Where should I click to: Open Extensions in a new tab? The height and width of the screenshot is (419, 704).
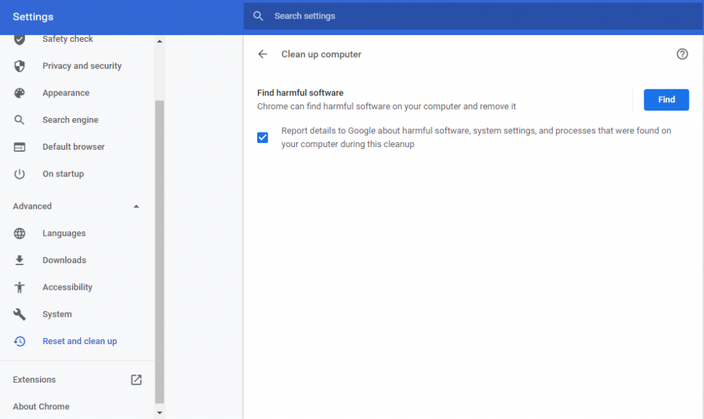136,378
